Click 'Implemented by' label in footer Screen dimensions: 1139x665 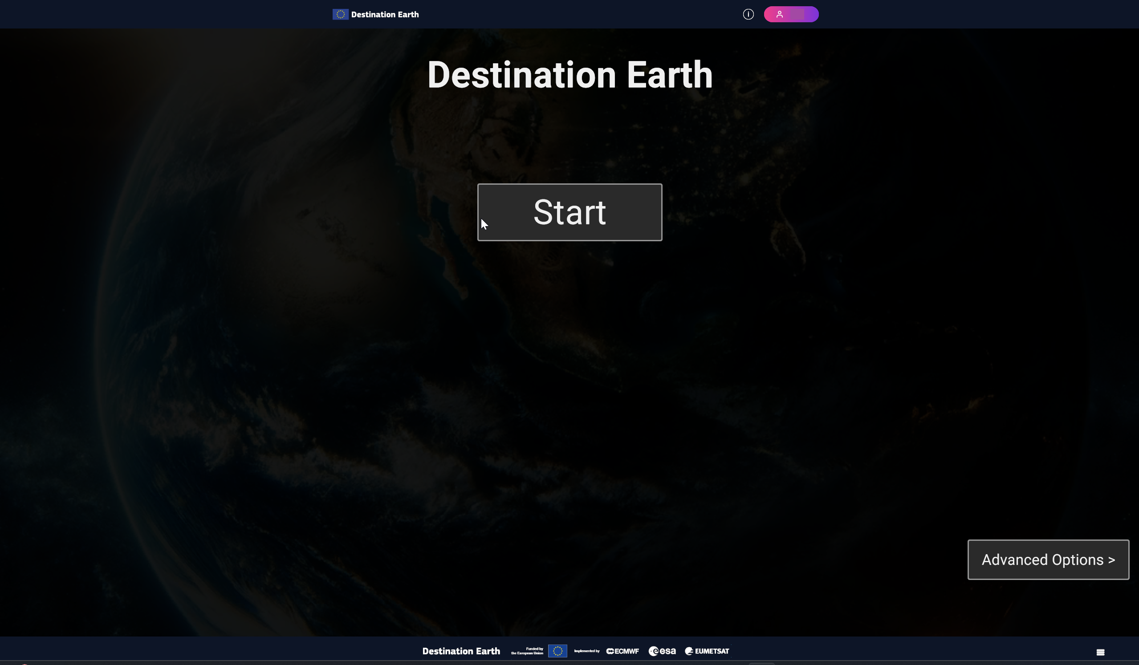[587, 651]
